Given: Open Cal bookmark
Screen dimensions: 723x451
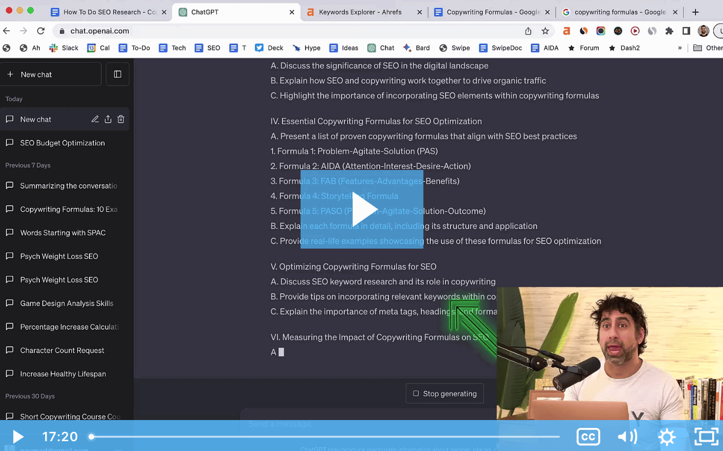Looking at the screenshot, I should point(98,48).
